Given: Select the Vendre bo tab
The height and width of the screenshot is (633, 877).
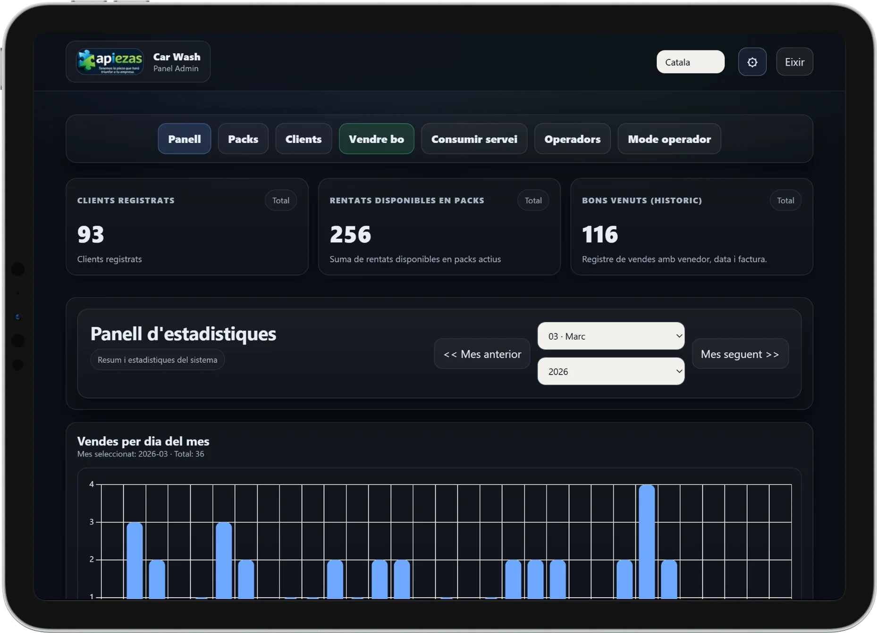Looking at the screenshot, I should 376,139.
